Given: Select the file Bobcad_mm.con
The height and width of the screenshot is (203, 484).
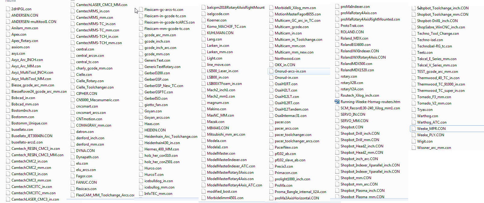Looking at the screenshot, I should click(25, 104).
